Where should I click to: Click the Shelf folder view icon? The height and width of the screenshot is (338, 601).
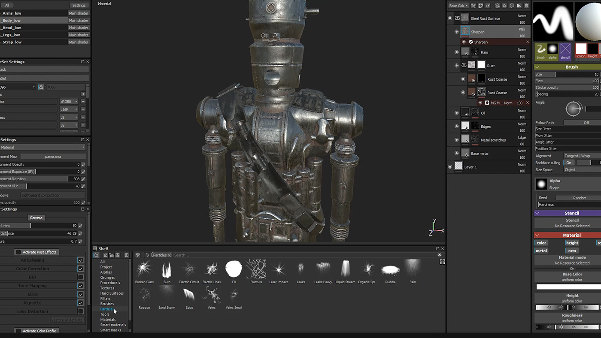(x=97, y=255)
